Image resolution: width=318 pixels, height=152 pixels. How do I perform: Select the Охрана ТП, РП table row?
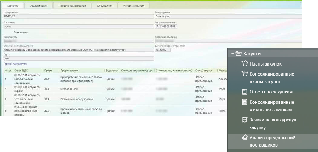point(69,89)
